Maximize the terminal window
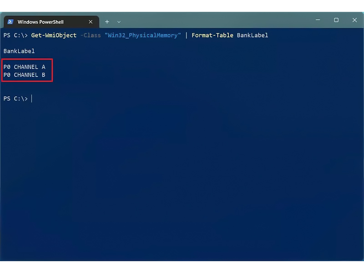 pos(336,20)
